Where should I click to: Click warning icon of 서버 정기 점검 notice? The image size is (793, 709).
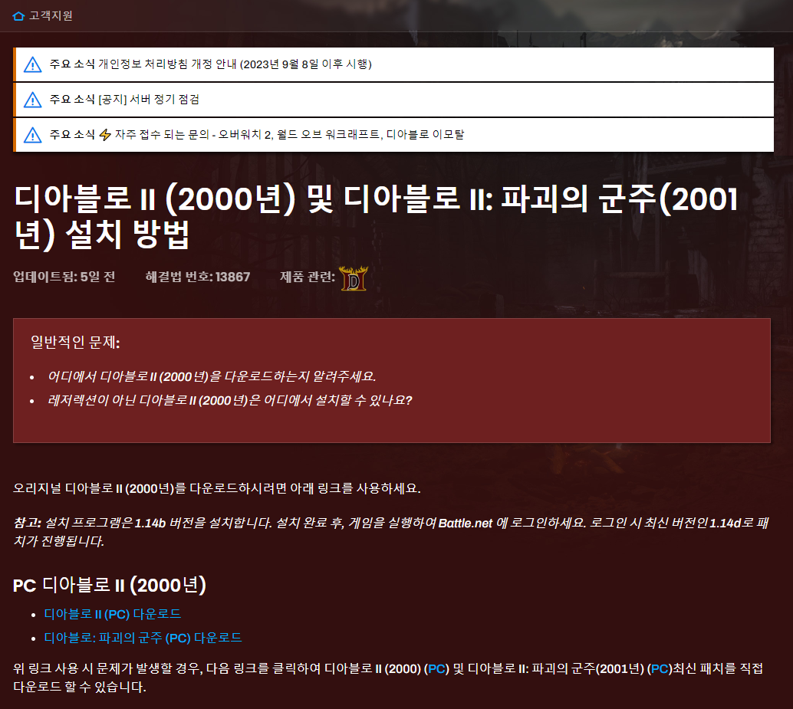[x=33, y=100]
